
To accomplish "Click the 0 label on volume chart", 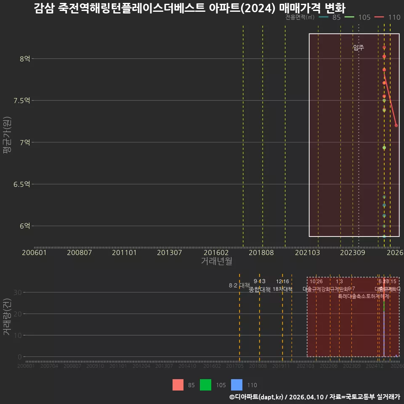I will [x=20, y=357].
